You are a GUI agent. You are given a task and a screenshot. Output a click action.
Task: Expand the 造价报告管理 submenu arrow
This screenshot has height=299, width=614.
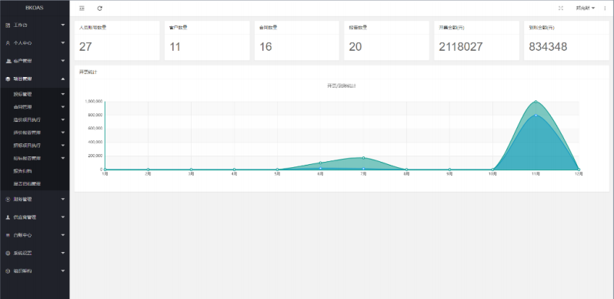63,133
